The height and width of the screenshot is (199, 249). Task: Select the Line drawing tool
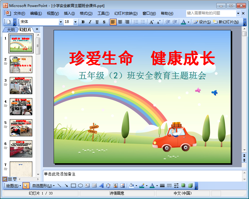click(x=59, y=186)
